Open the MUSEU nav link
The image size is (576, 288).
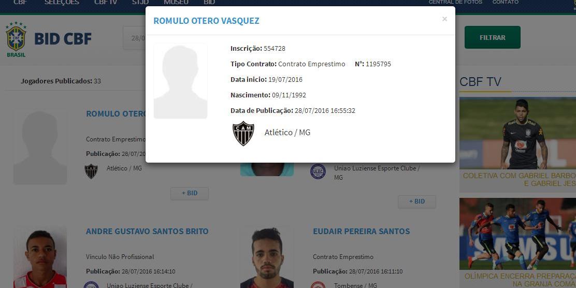coord(176,2)
